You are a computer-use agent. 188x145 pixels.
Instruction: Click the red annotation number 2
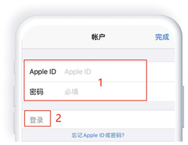click(59, 118)
